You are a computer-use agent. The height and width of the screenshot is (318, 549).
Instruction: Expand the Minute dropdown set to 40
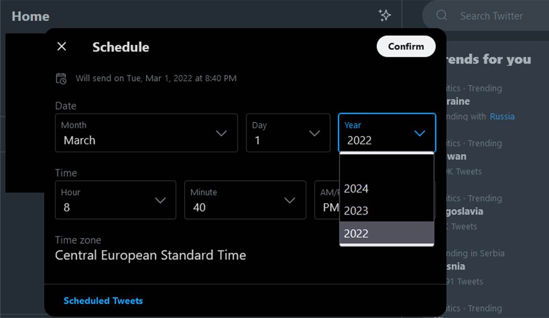pos(245,200)
